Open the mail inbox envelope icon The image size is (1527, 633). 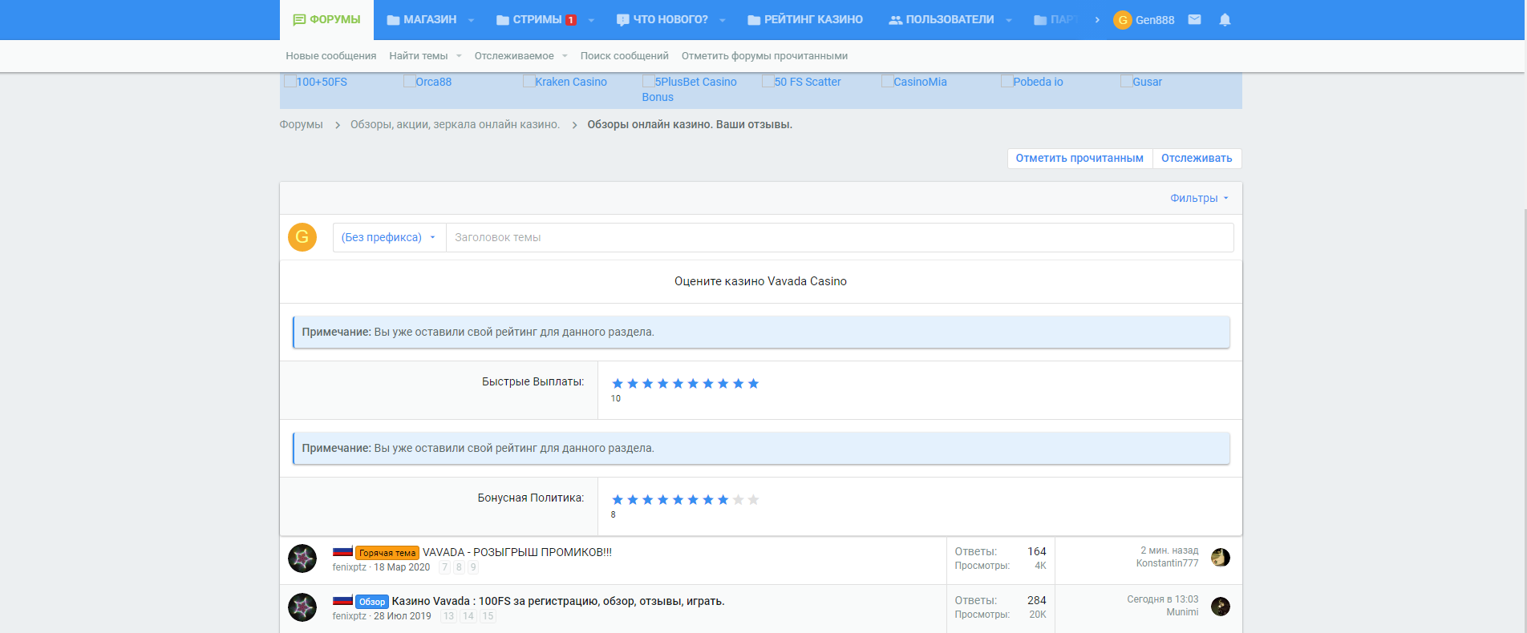tap(1194, 19)
